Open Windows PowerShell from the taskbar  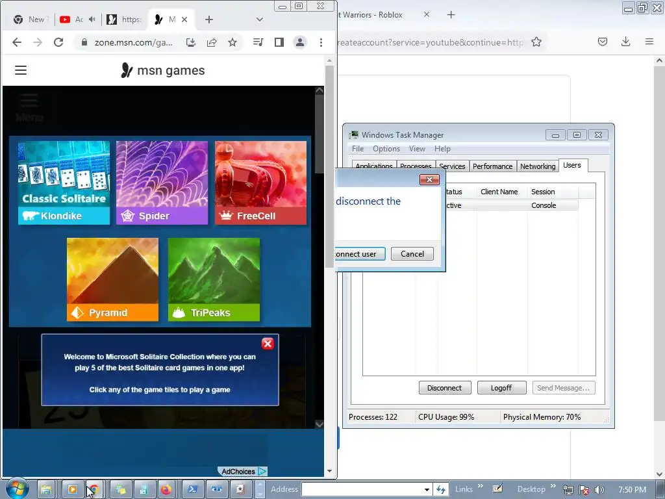point(192,490)
